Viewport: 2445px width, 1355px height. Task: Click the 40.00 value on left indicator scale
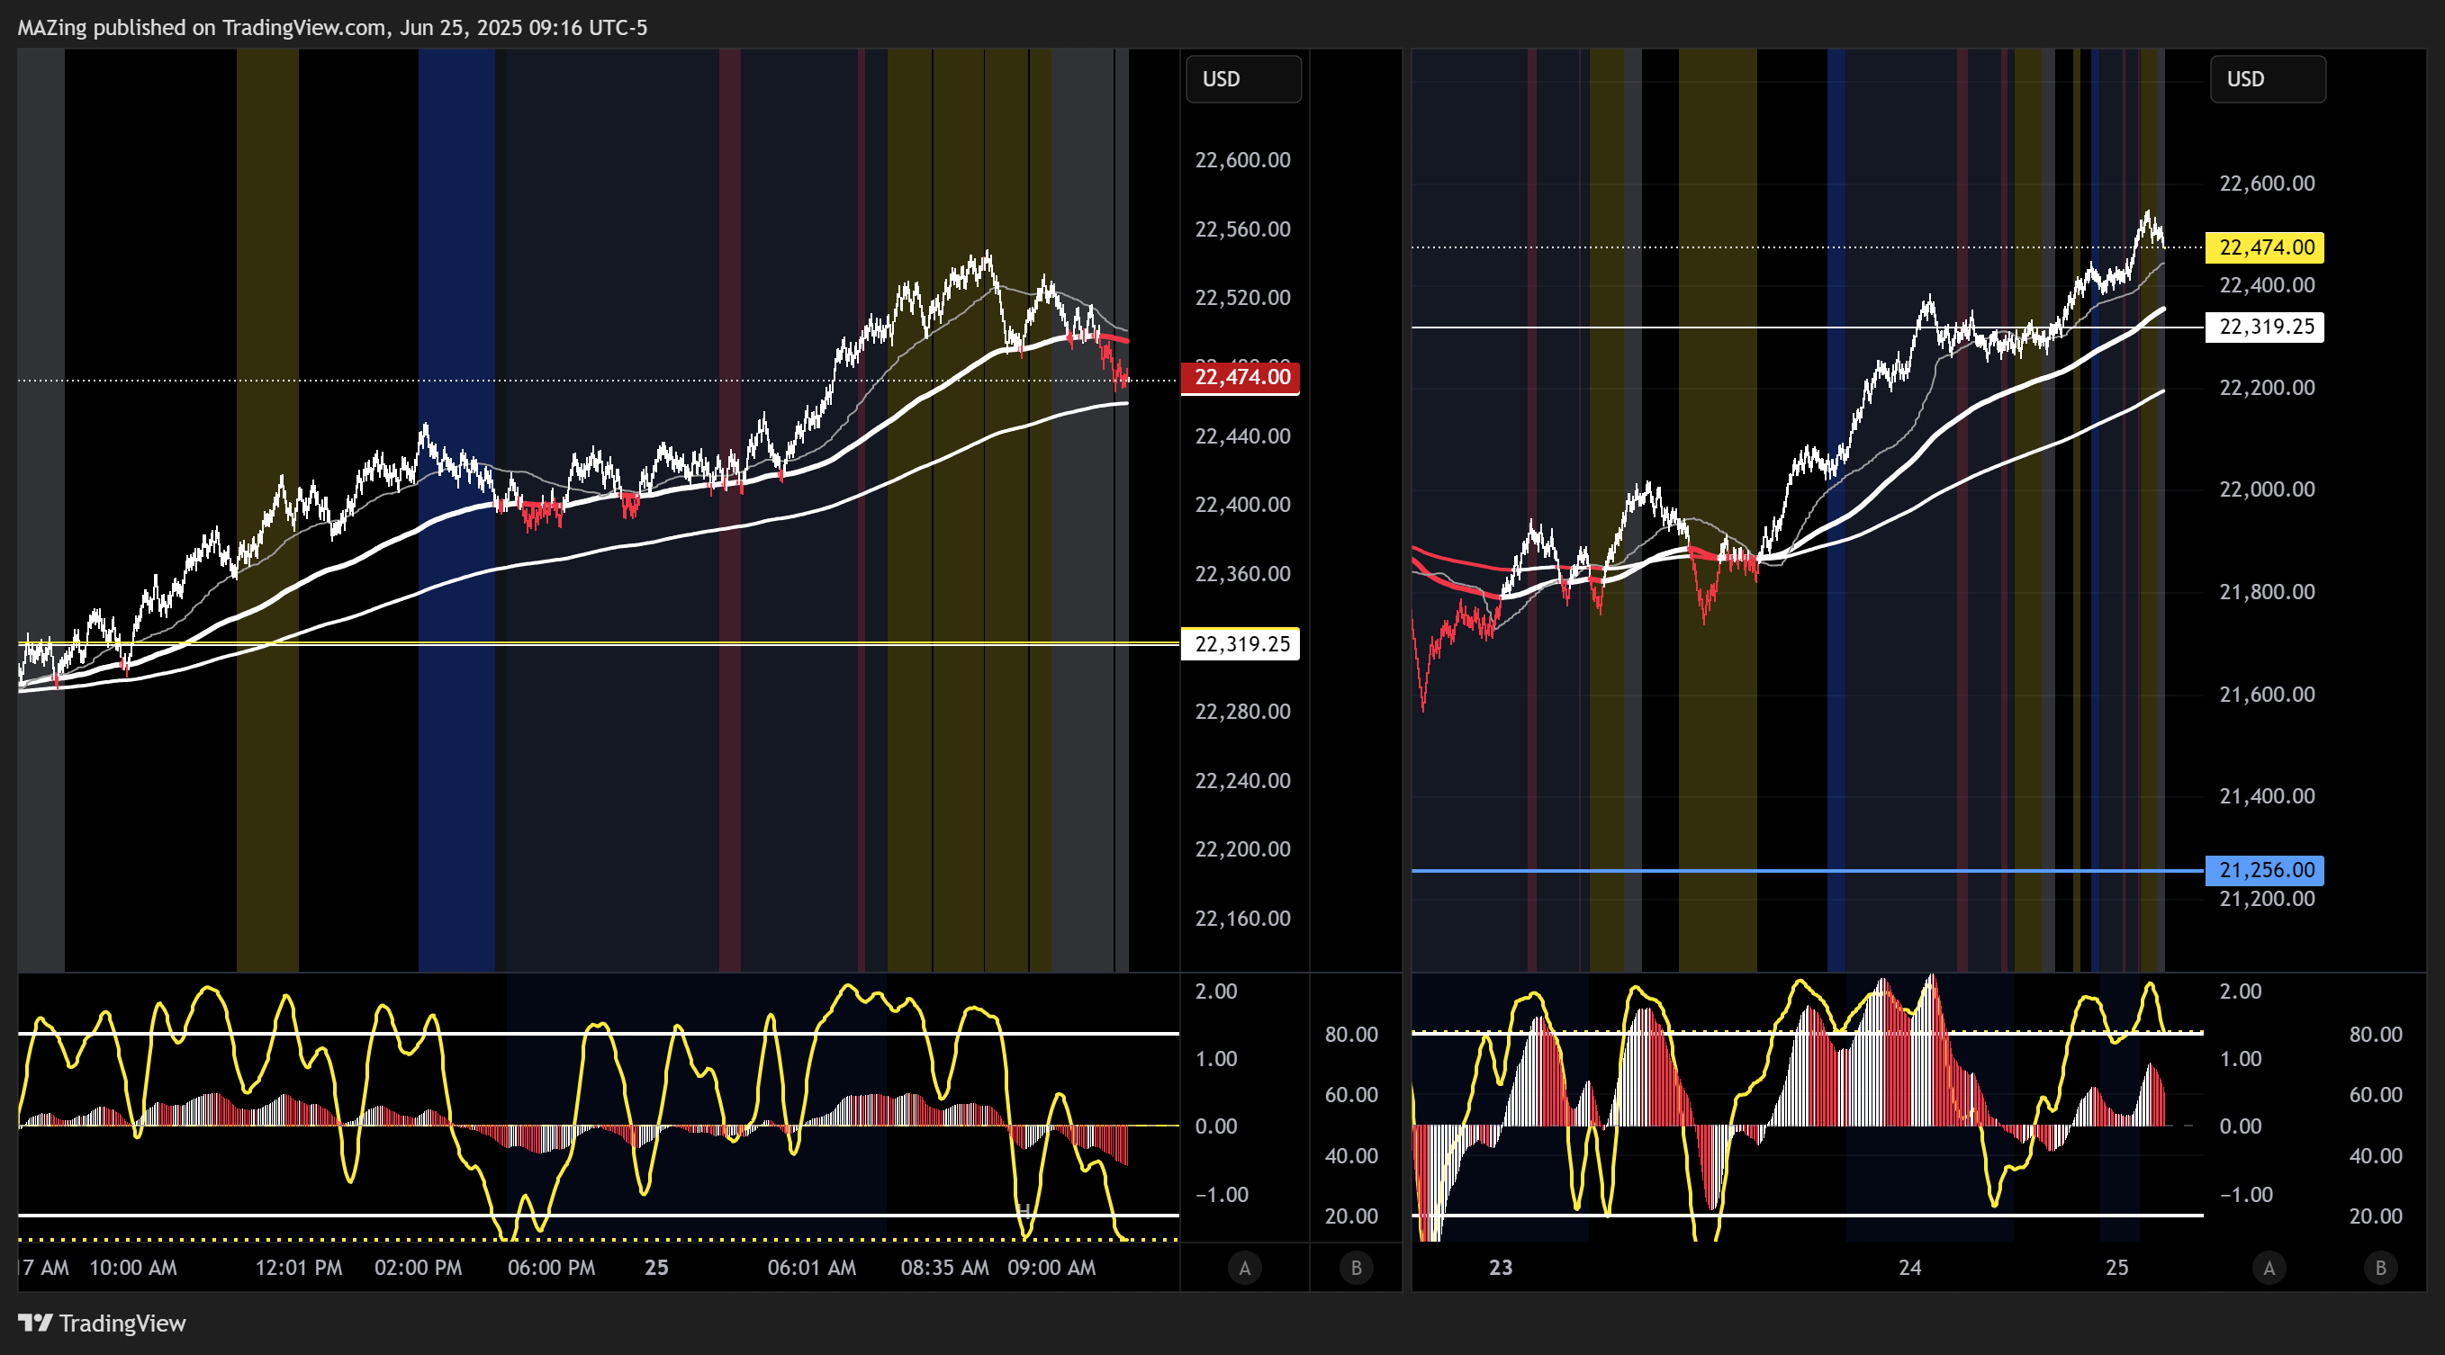point(1351,1156)
